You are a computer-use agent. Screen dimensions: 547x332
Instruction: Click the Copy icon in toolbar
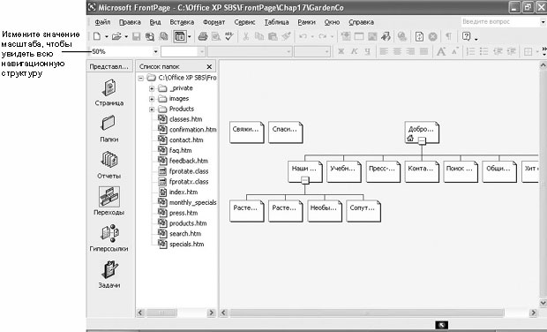259,36
